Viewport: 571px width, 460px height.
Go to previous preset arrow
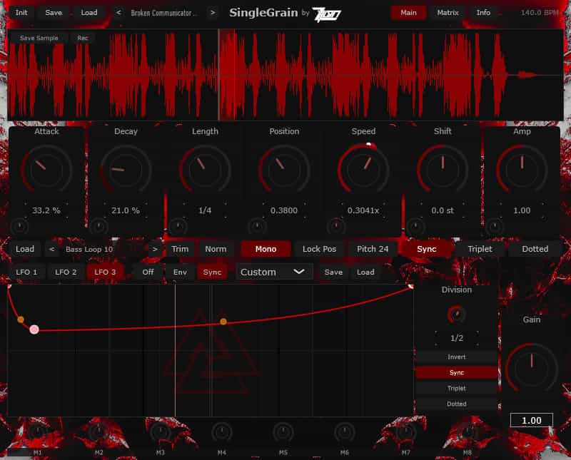coord(118,13)
